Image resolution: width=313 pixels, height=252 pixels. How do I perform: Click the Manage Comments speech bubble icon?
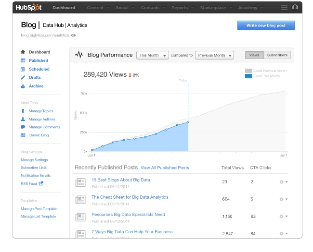tap(23, 127)
